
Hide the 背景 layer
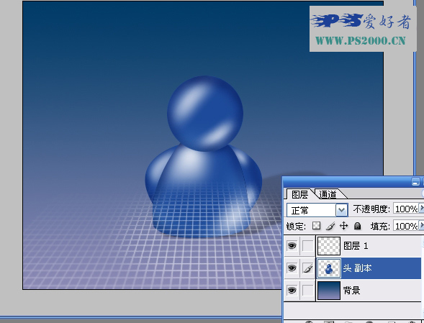click(x=292, y=291)
